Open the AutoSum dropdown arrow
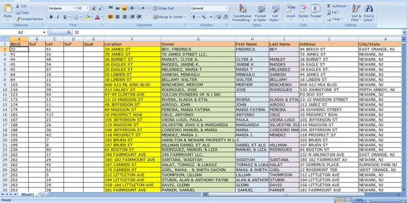The height and width of the screenshot is (203, 407). pos(348,6)
